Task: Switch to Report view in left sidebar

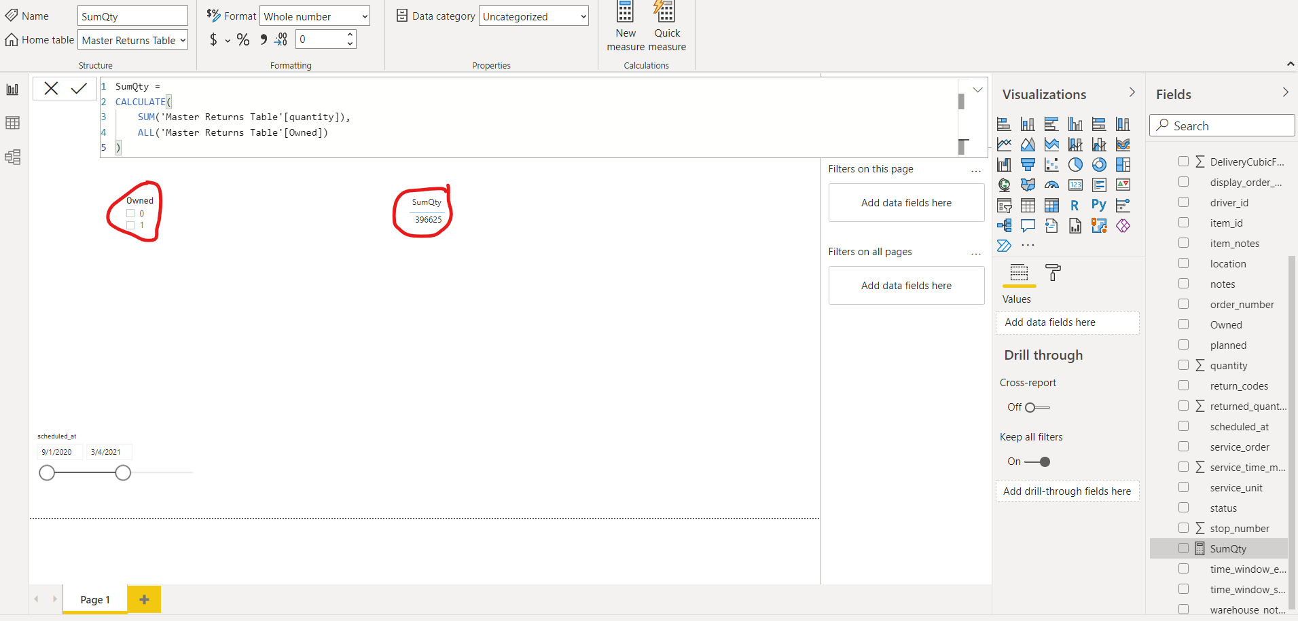Action: (12, 90)
